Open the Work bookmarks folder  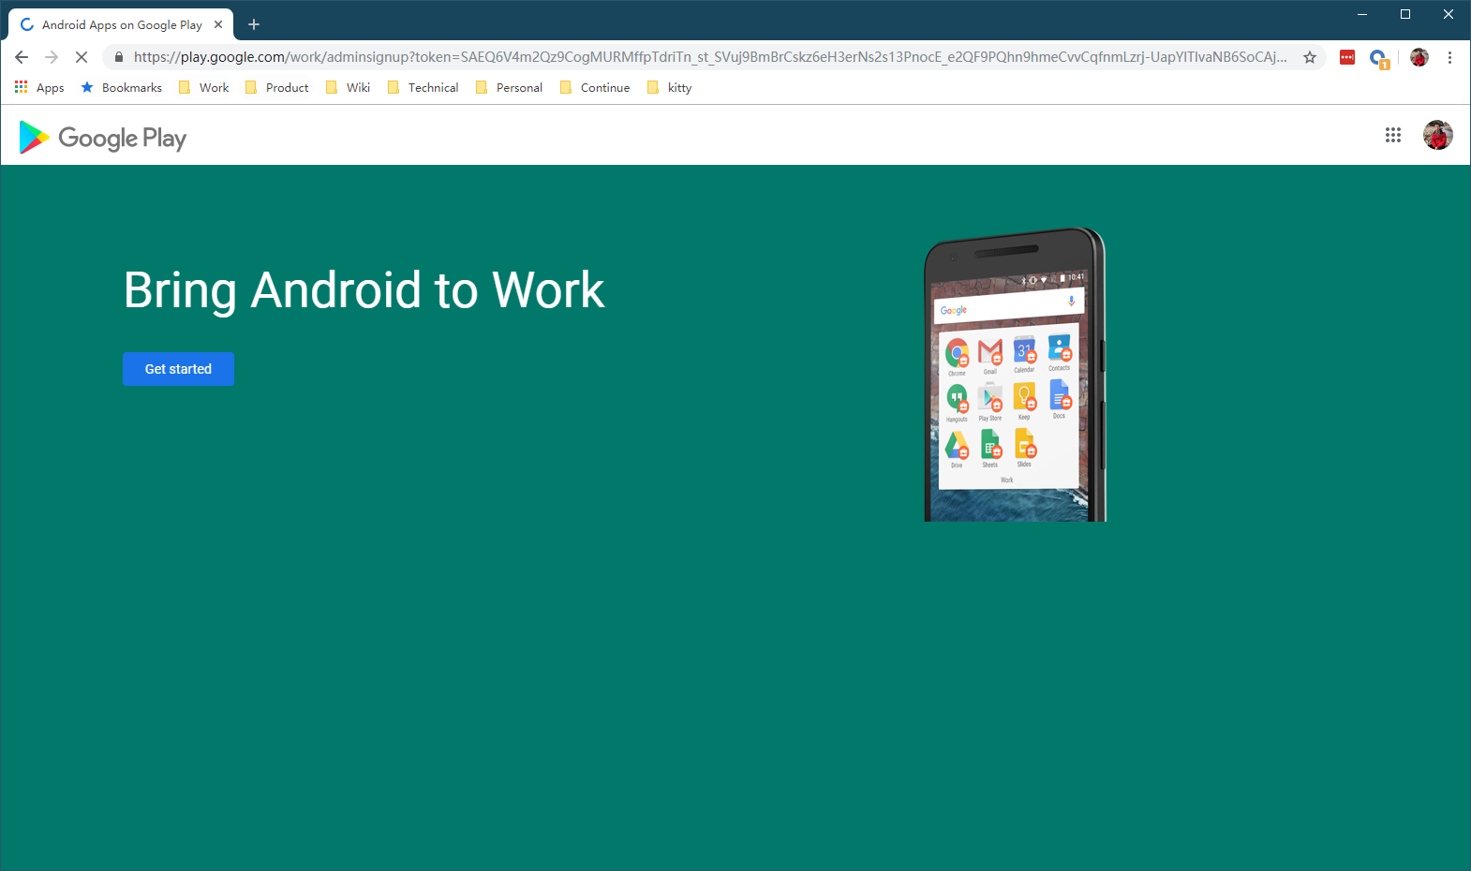pyautogui.click(x=204, y=87)
